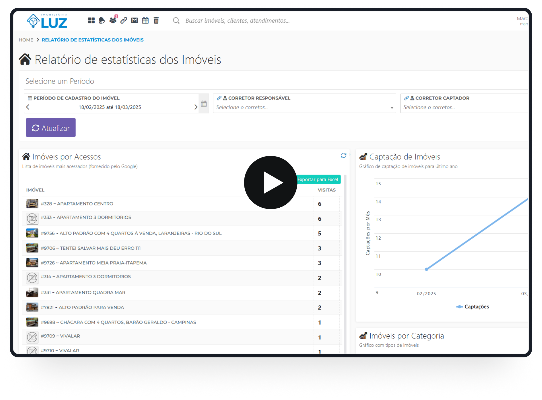This screenshot has width=542, height=400.
Task: Open the calendar icon in top toolbar
Action: (x=145, y=20)
